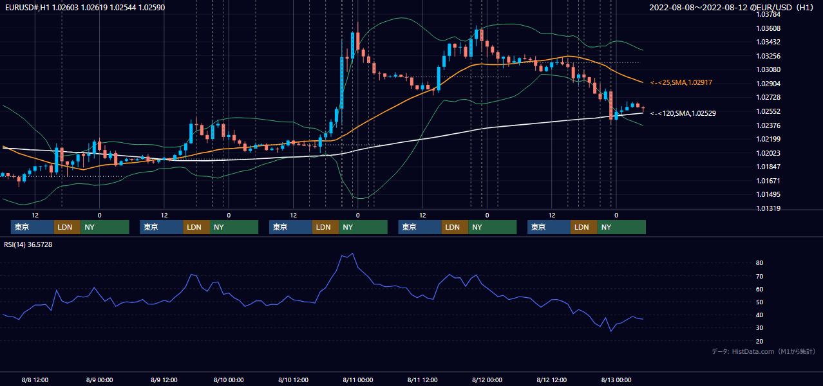Click price axis label 1.01671

(x=769, y=181)
